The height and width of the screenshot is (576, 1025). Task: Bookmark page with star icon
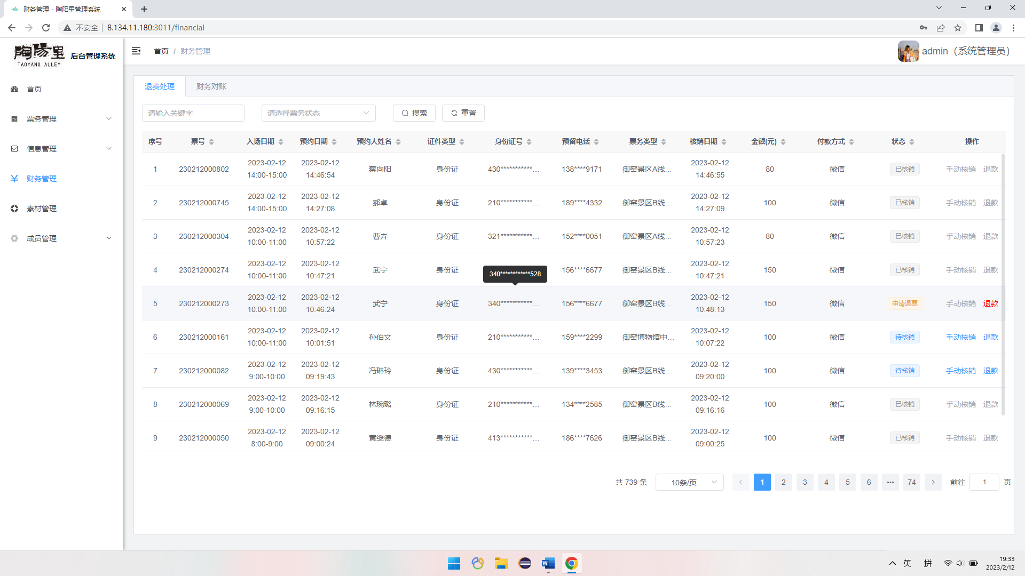[x=958, y=28]
